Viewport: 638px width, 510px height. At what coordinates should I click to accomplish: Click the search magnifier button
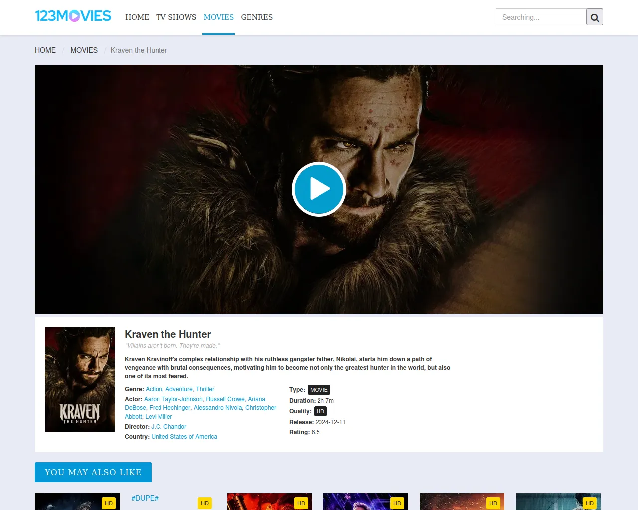[x=595, y=17]
